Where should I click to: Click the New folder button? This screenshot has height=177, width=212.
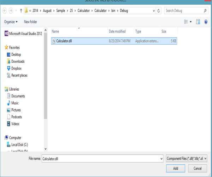pyautogui.click(x=30, y=22)
